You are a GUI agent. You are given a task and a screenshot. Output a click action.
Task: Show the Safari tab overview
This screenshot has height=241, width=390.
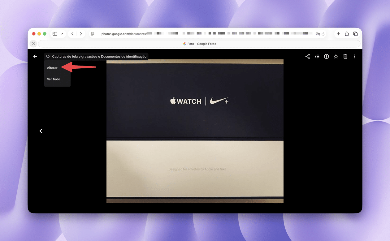(355, 34)
